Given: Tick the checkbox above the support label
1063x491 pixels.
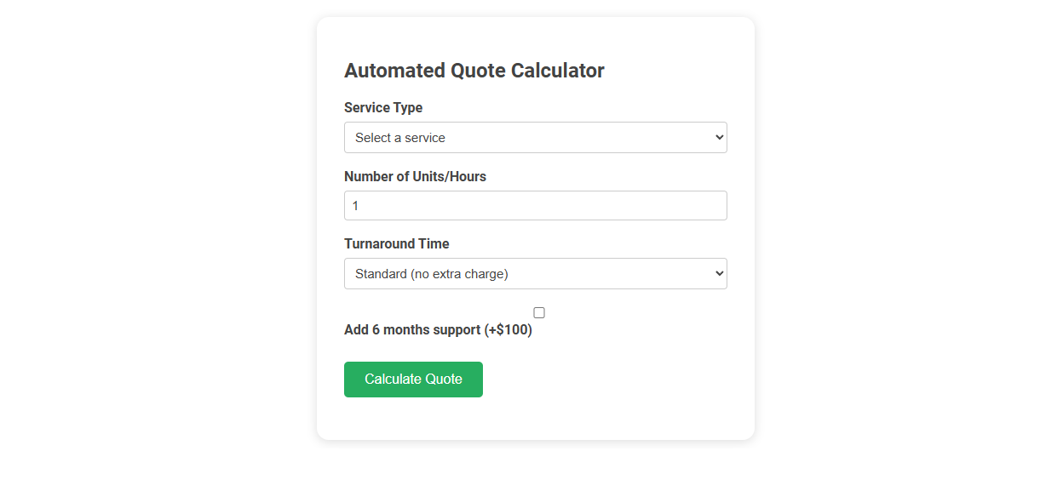Looking at the screenshot, I should 538,312.
